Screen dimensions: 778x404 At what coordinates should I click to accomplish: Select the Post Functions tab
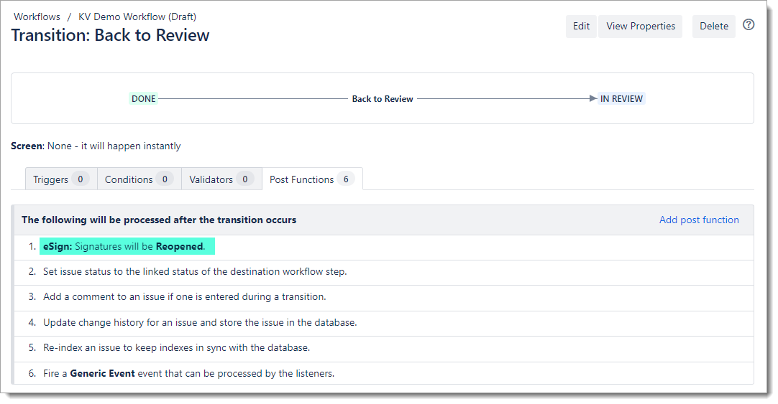click(311, 179)
